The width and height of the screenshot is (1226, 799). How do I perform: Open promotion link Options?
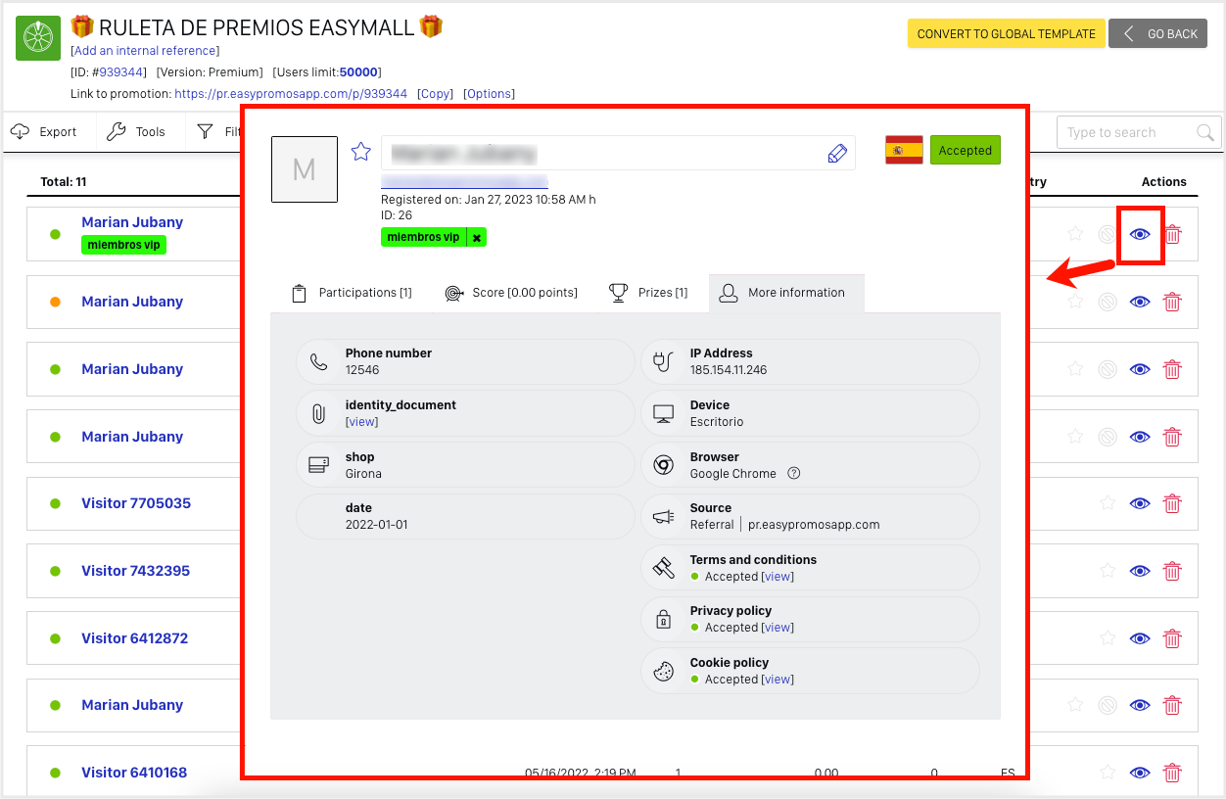click(489, 94)
